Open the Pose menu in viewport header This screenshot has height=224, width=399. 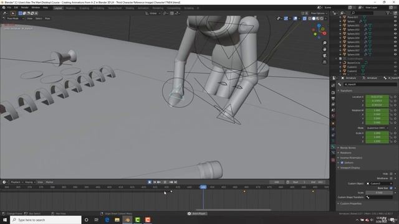47,19
